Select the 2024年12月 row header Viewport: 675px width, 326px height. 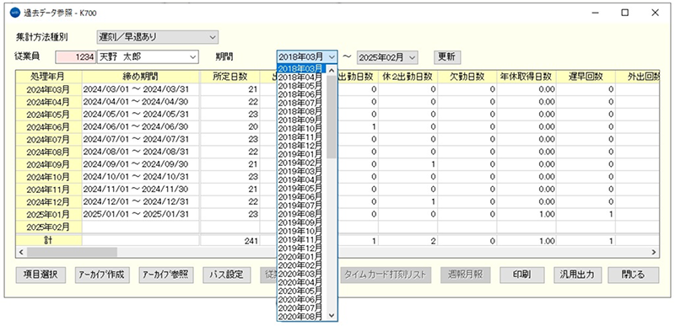(48, 201)
